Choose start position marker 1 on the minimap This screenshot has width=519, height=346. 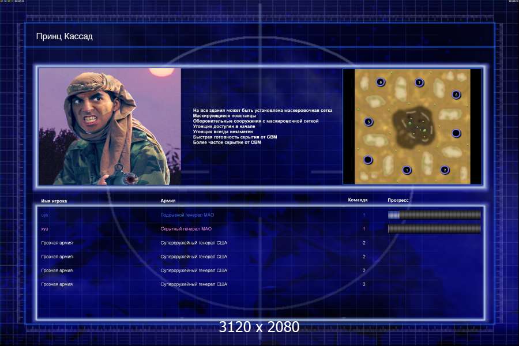tap(407, 170)
